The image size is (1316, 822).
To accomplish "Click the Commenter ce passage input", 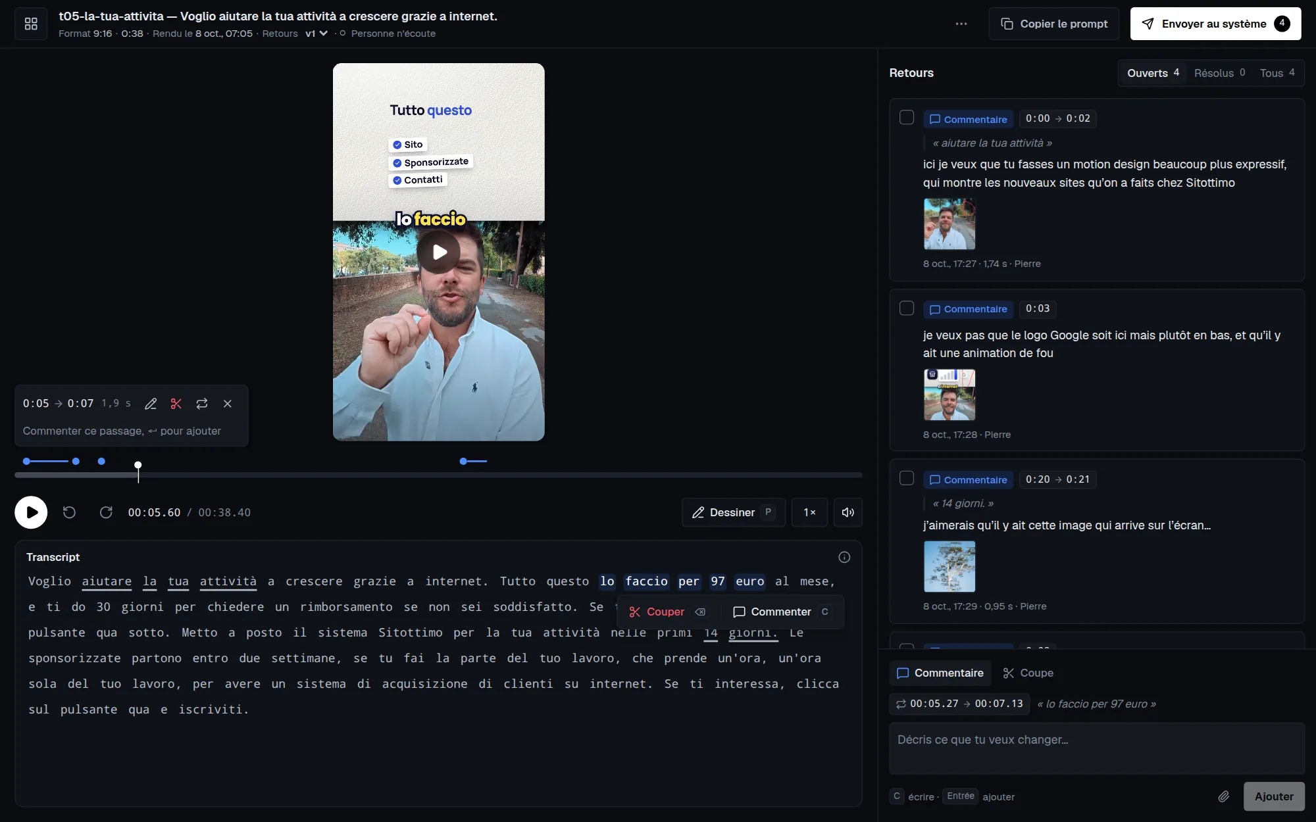I will coord(132,431).
